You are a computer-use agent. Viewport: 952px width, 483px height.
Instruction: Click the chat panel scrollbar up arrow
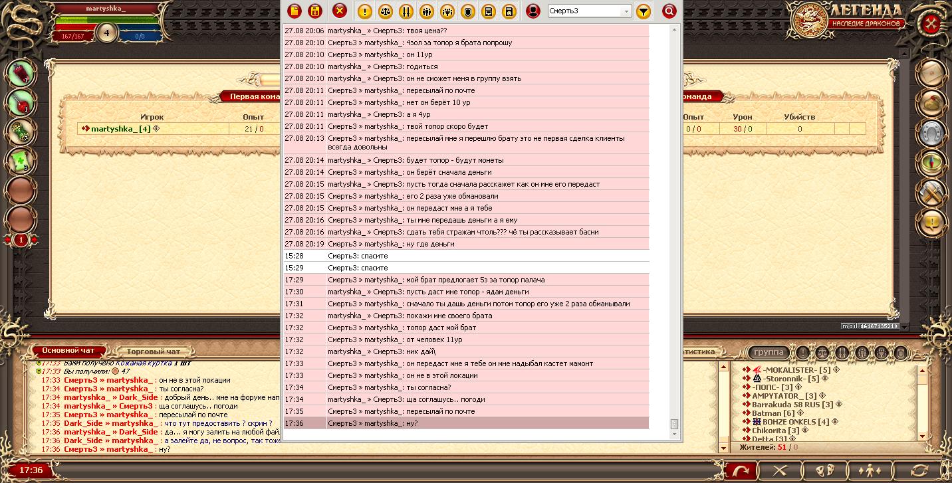724,367
